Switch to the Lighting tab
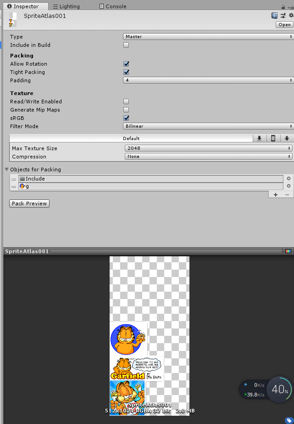 67,6
